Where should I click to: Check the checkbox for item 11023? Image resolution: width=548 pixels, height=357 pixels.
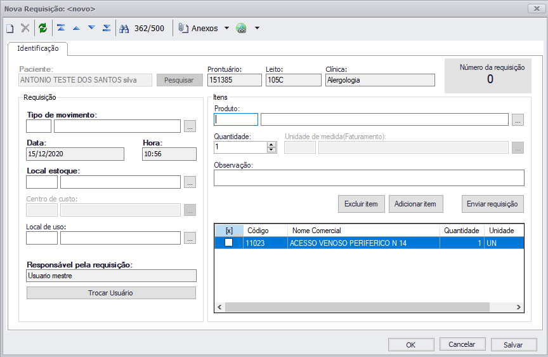pyautogui.click(x=228, y=243)
